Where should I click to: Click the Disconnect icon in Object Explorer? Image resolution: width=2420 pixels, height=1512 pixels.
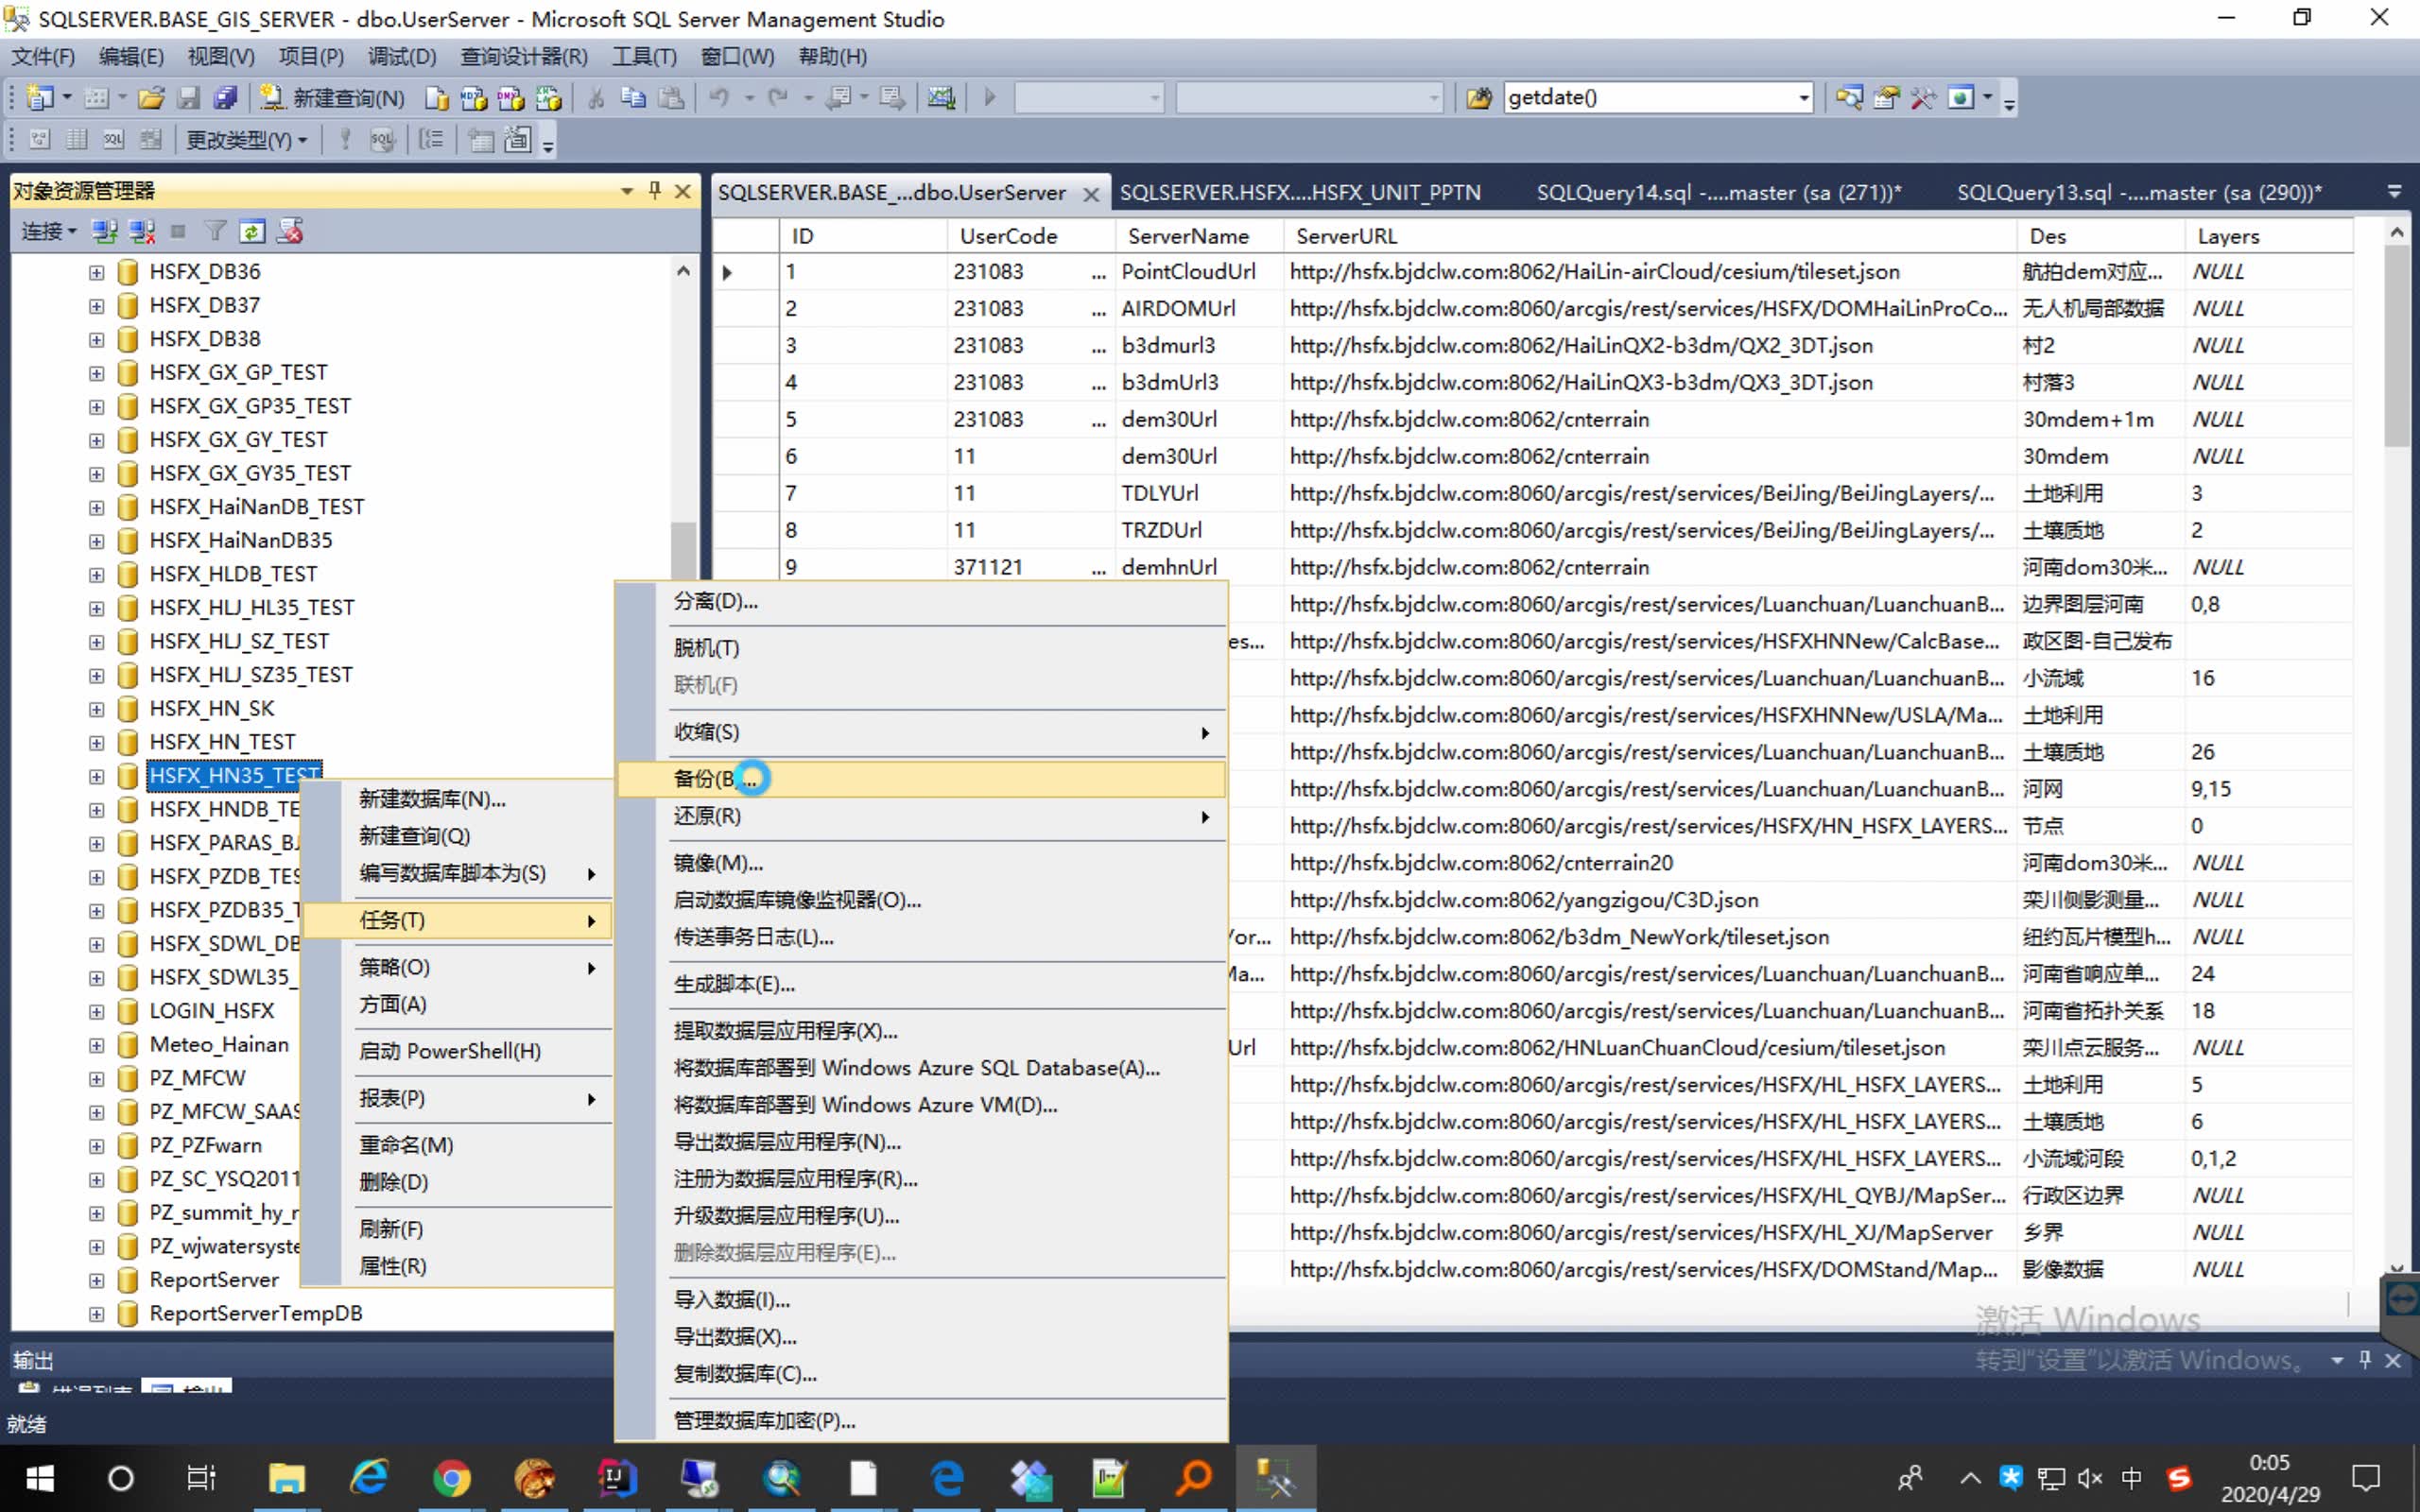click(142, 231)
